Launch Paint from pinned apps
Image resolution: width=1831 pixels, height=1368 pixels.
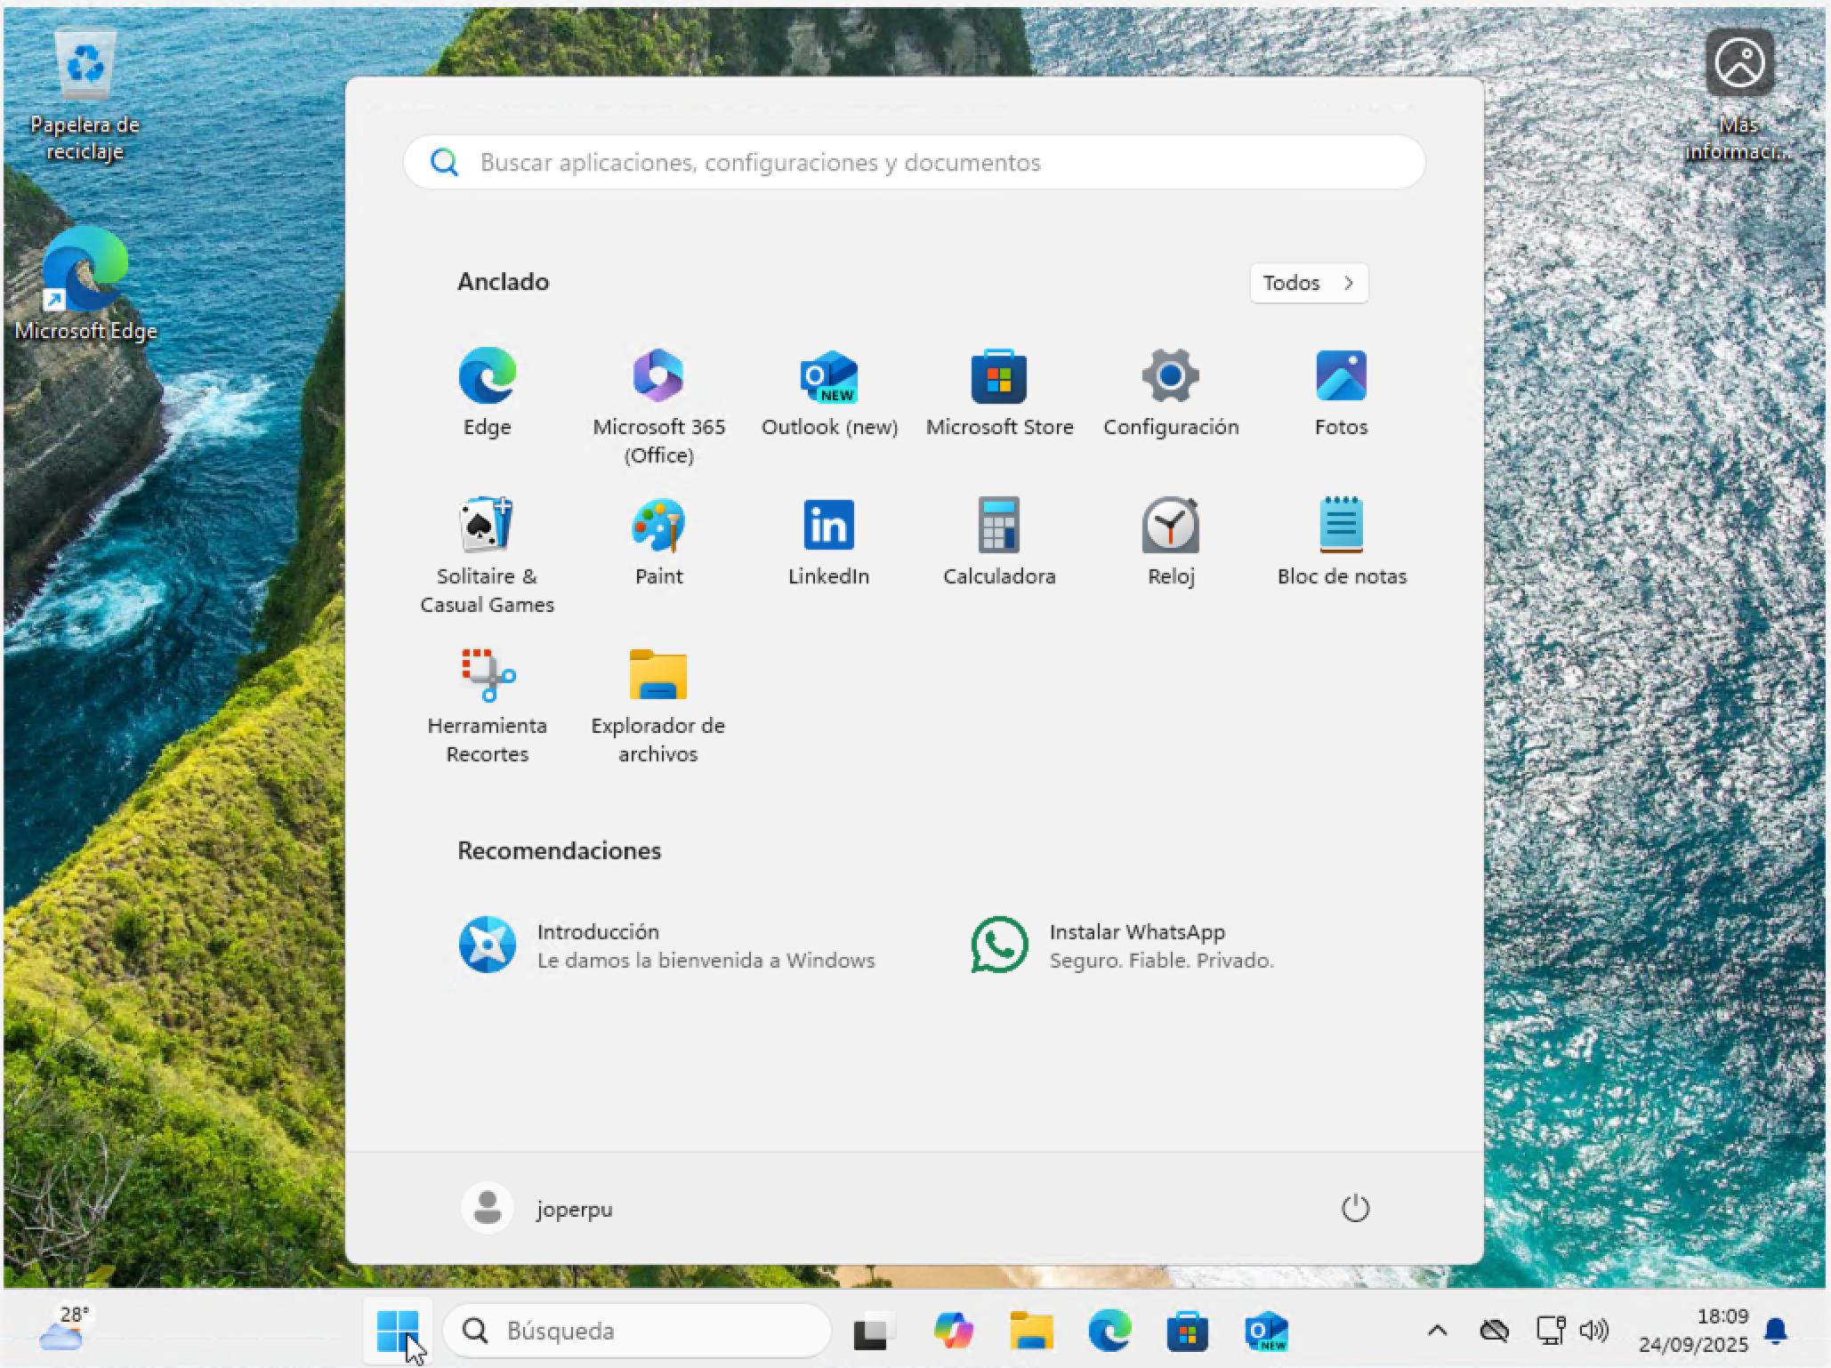pos(658,542)
